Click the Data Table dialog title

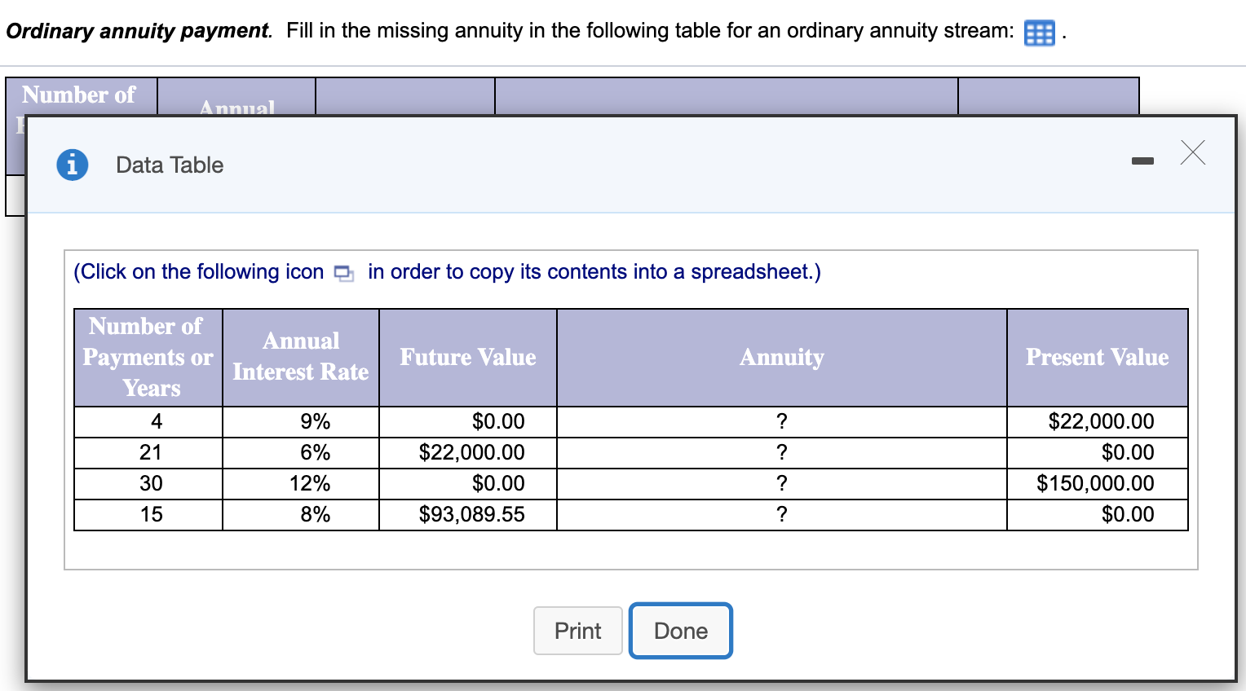point(170,165)
